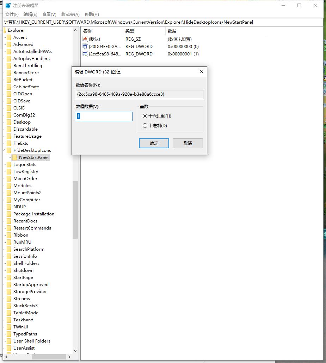Image resolution: width=326 pixels, height=363 pixels.
Task: Click the tree scrollbar up arrow
Action: tap(75, 30)
